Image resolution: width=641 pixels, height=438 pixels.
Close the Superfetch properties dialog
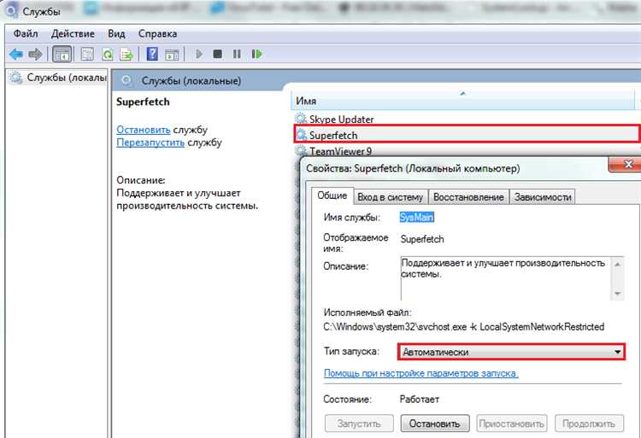point(627,164)
